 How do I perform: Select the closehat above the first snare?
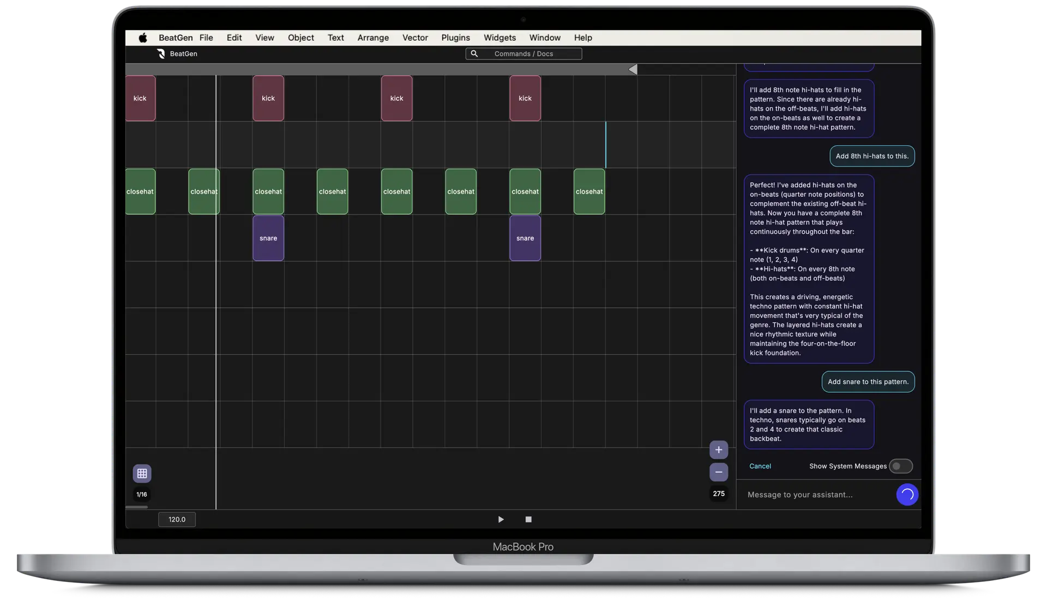[x=268, y=191]
